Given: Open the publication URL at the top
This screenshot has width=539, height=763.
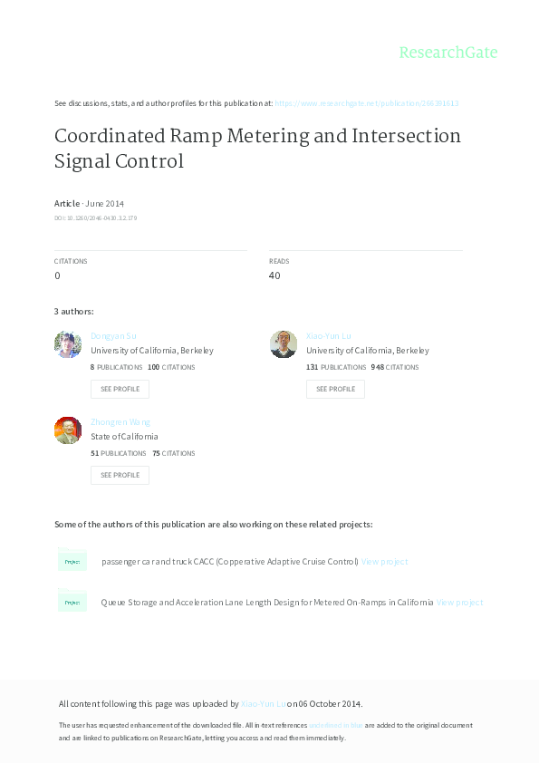Looking at the screenshot, I should pyautogui.click(x=366, y=103).
